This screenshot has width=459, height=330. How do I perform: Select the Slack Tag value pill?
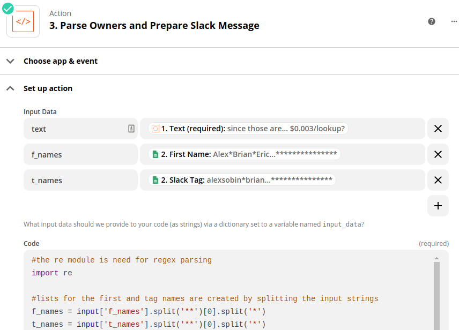(242, 180)
